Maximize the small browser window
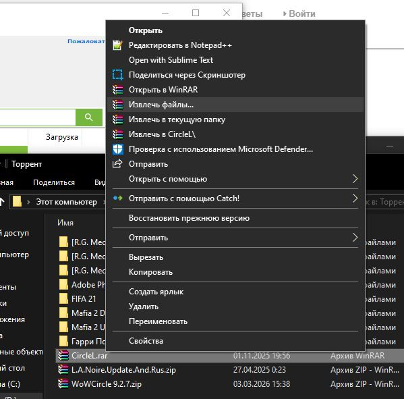Image resolution: width=404 pixels, height=399 pixels. (196, 13)
